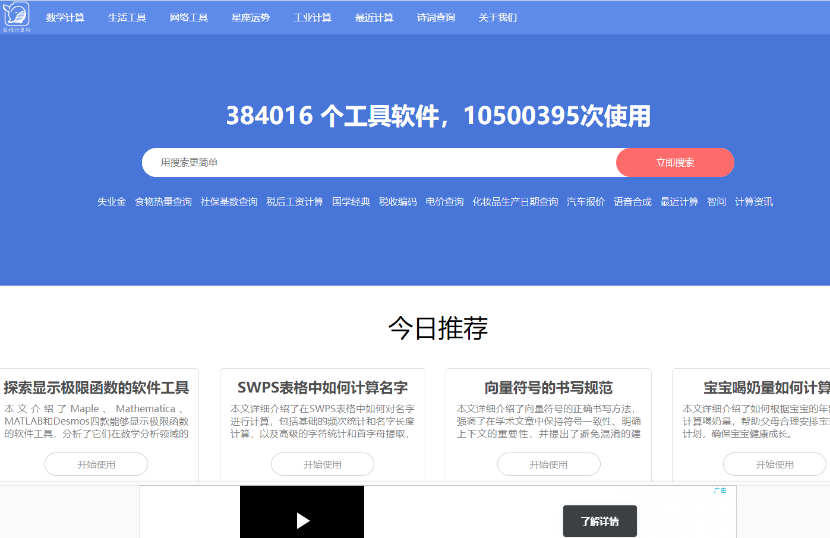Open the 诗词查询 menu

coord(436,18)
